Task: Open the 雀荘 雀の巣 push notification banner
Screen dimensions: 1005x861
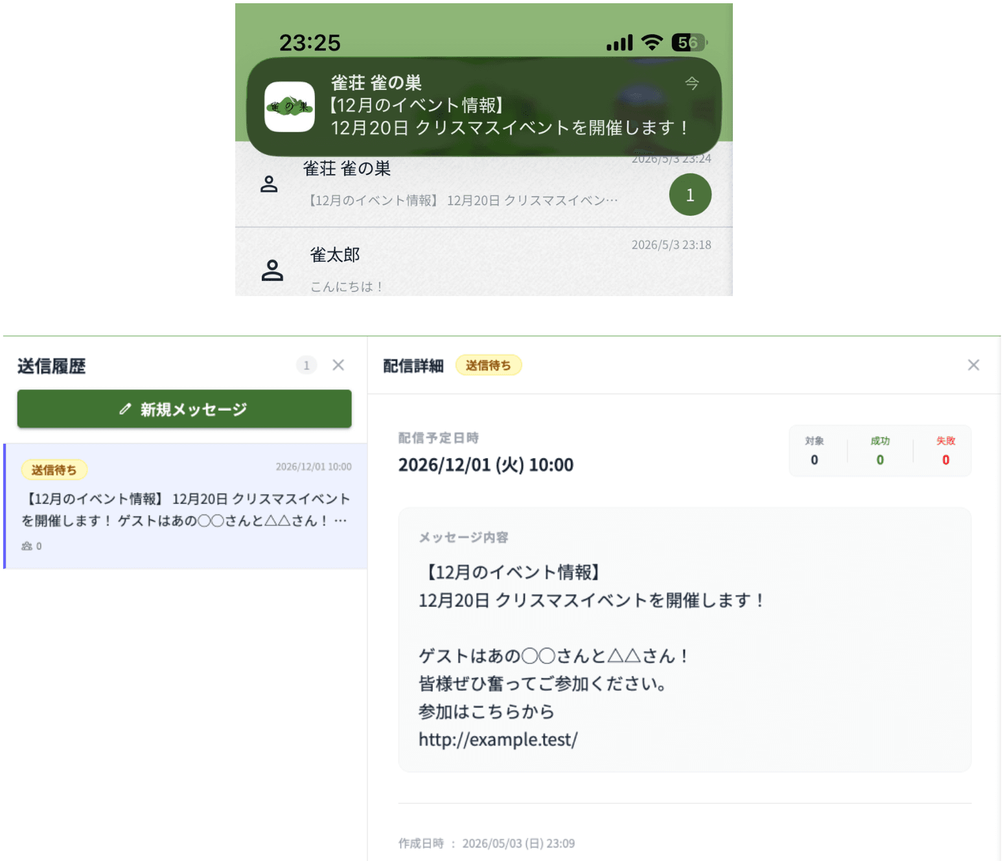Action: point(484,106)
